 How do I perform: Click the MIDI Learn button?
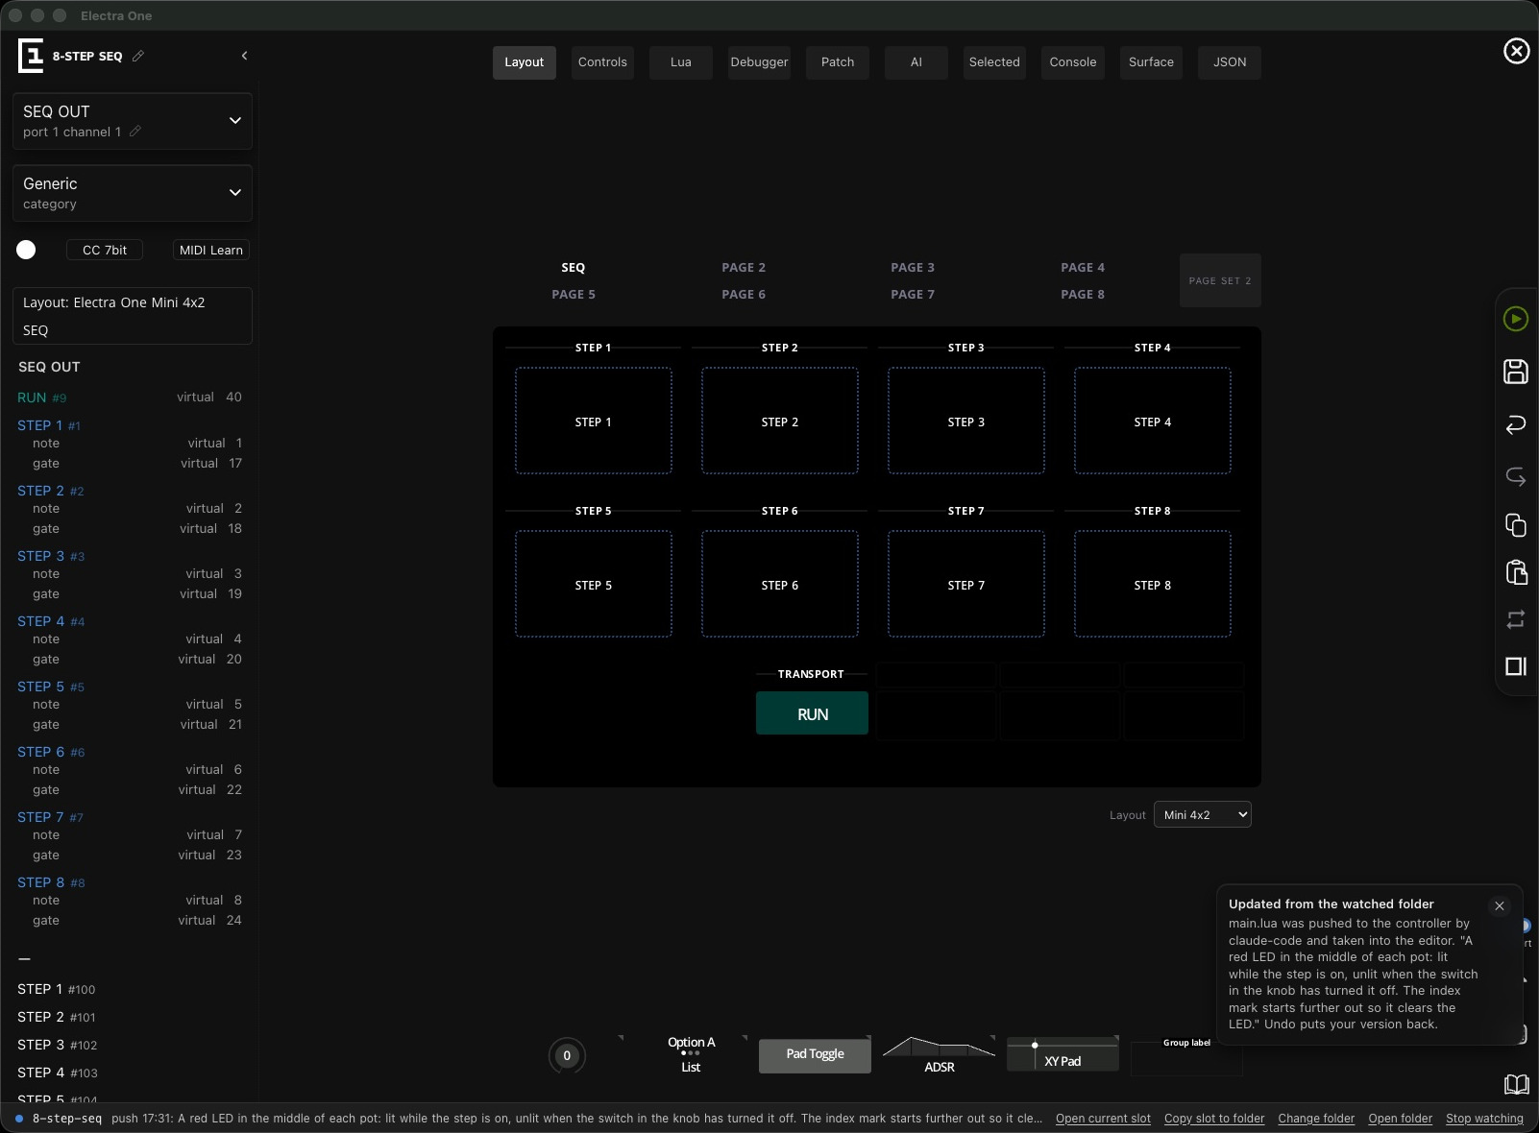[x=211, y=250]
